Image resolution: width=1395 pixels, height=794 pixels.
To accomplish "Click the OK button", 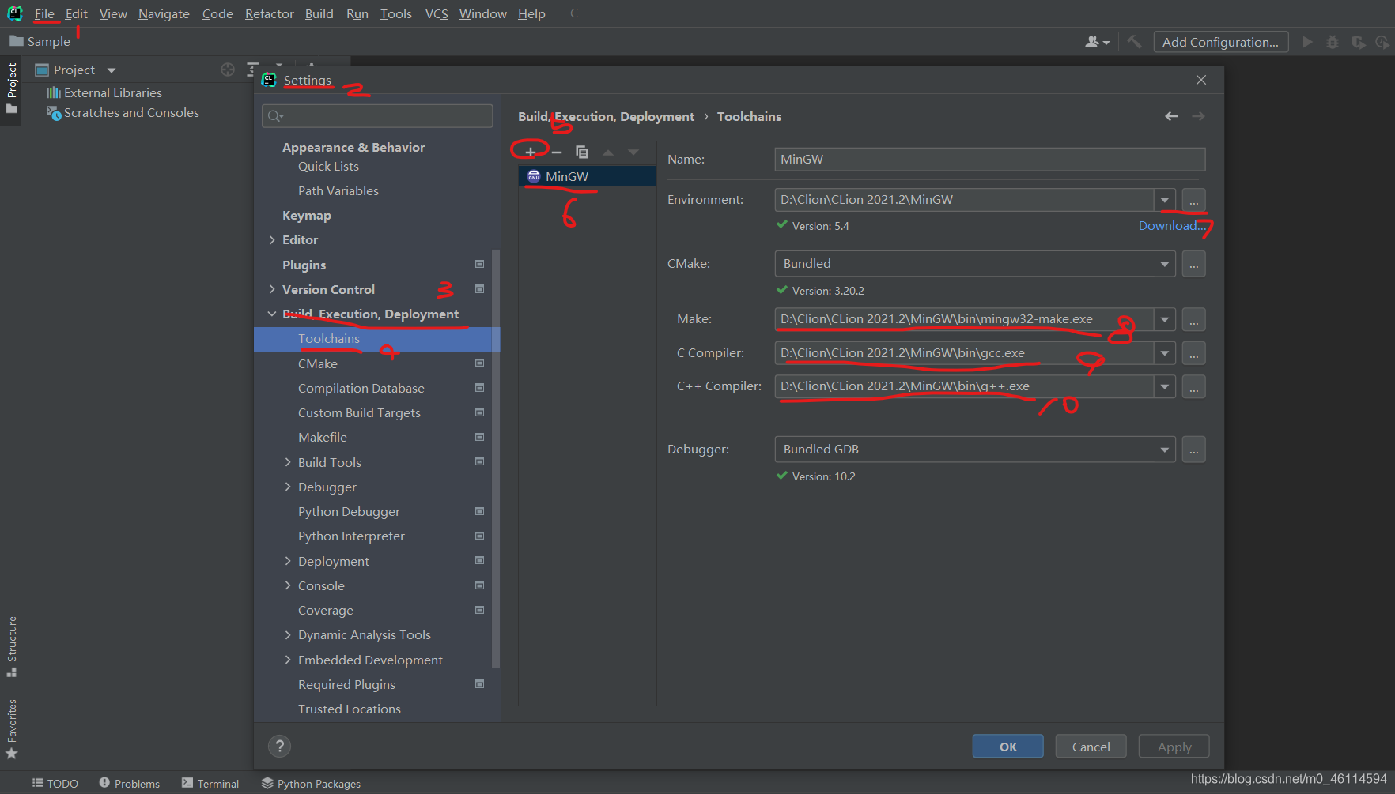I will [x=1008, y=747].
